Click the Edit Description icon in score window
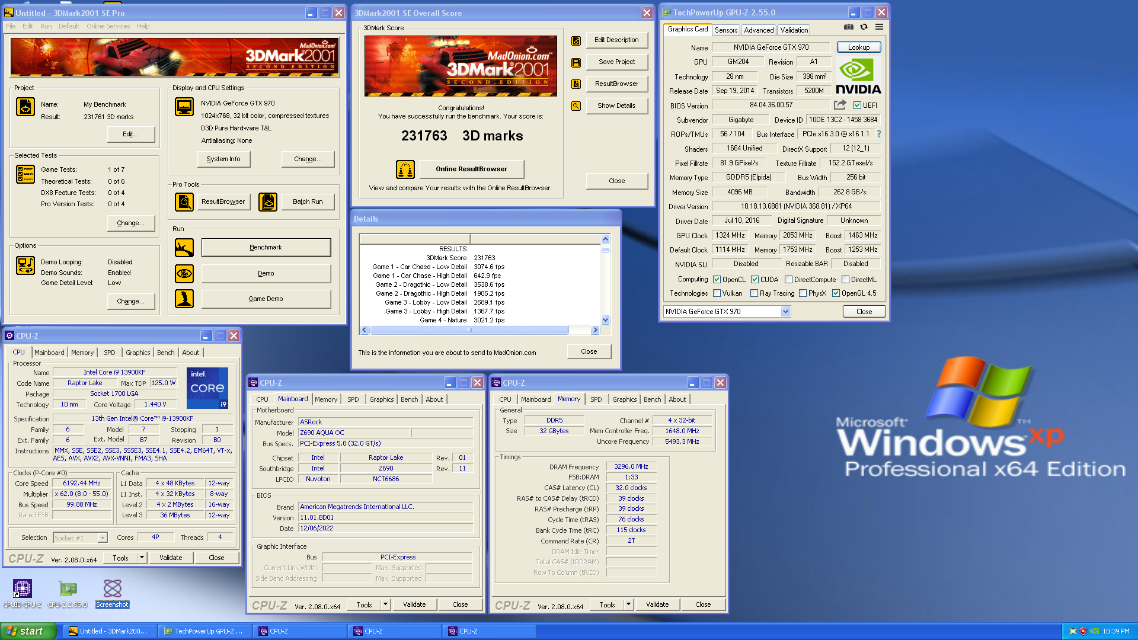The width and height of the screenshot is (1138, 640). pos(576,41)
